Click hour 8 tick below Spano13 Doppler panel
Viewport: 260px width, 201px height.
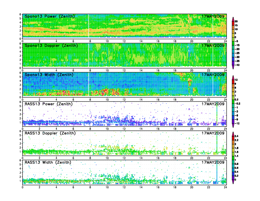(x=90, y=70)
